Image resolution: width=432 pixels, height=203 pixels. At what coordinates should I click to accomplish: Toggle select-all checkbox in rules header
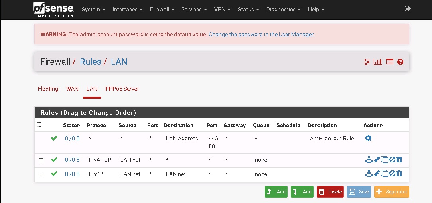click(39, 125)
